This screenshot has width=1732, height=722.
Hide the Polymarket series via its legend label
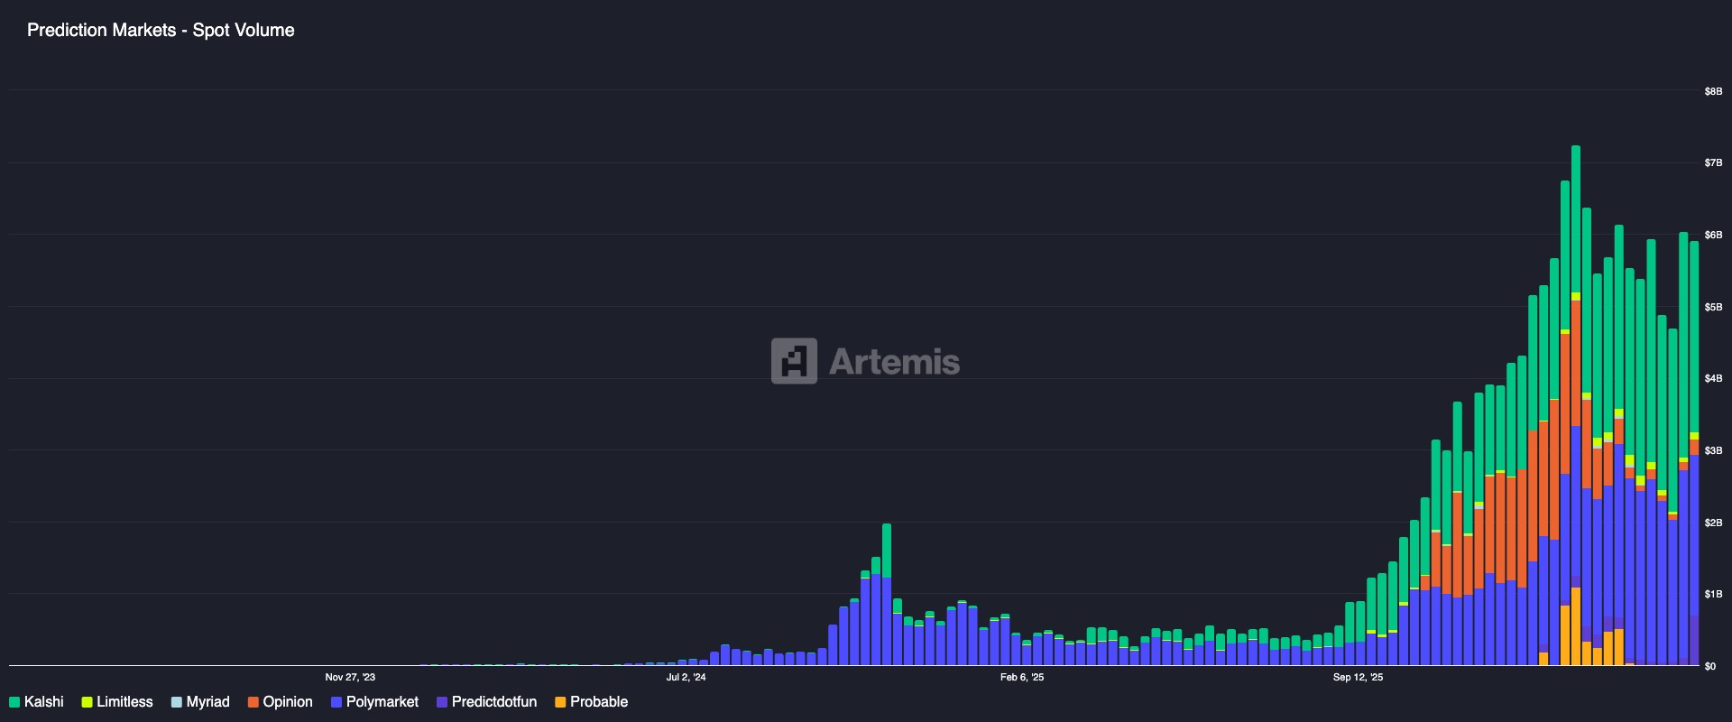tap(382, 702)
